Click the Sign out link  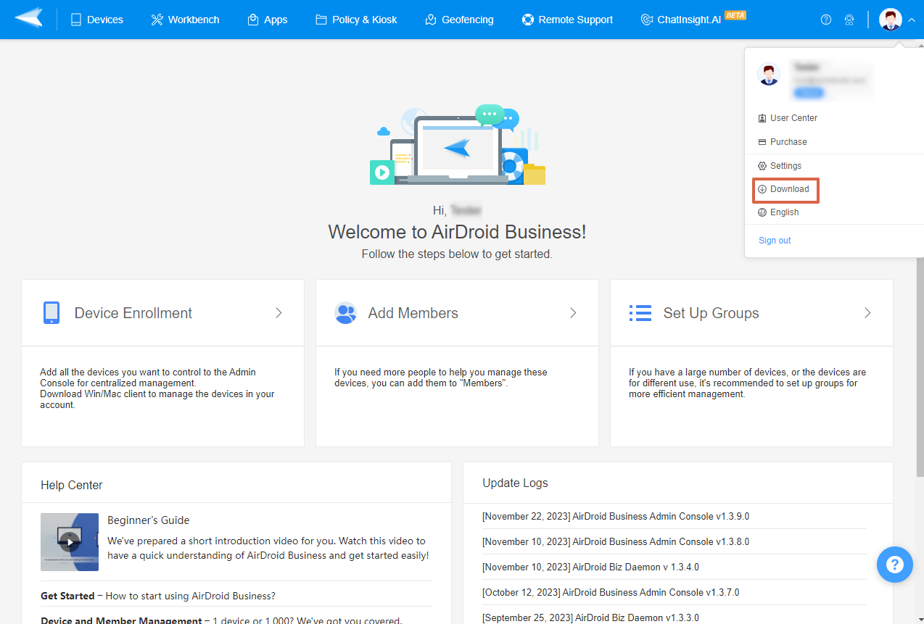click(775, 241)
